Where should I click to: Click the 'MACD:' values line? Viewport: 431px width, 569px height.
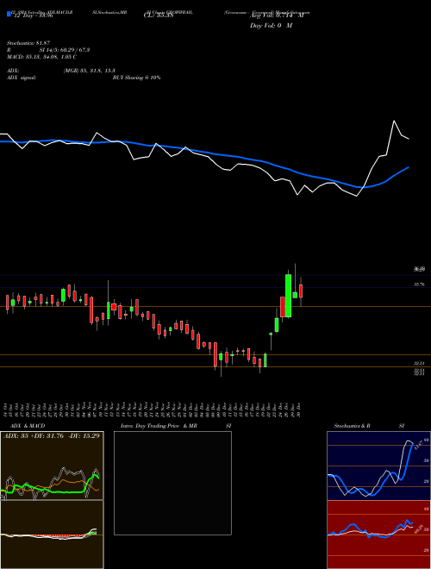tap(41, 57)
